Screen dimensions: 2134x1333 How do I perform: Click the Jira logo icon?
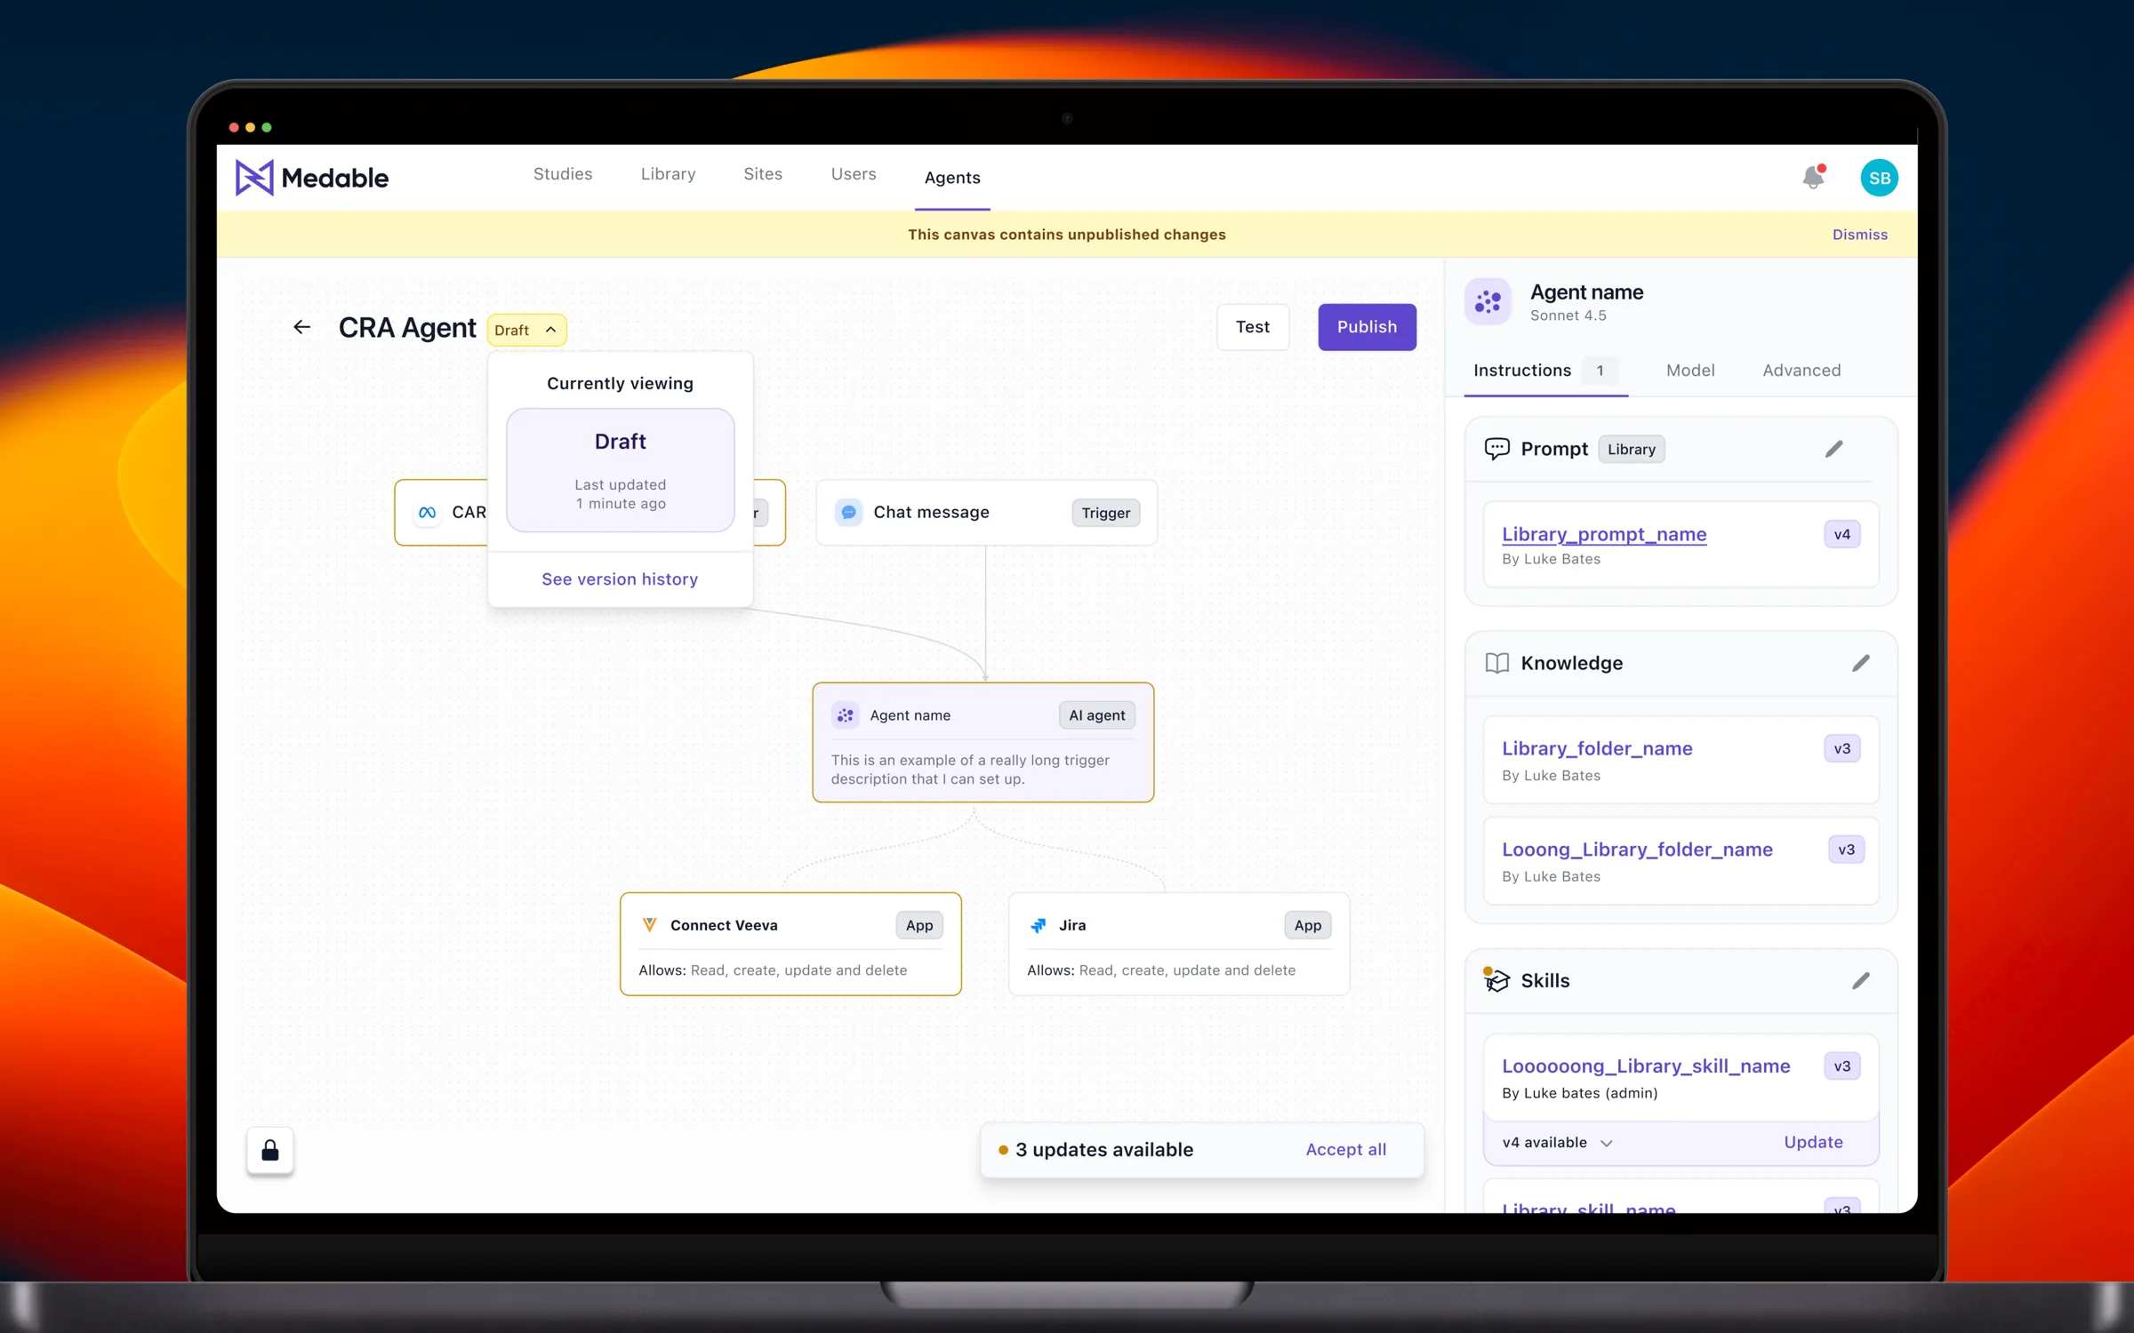(1038, 925)
